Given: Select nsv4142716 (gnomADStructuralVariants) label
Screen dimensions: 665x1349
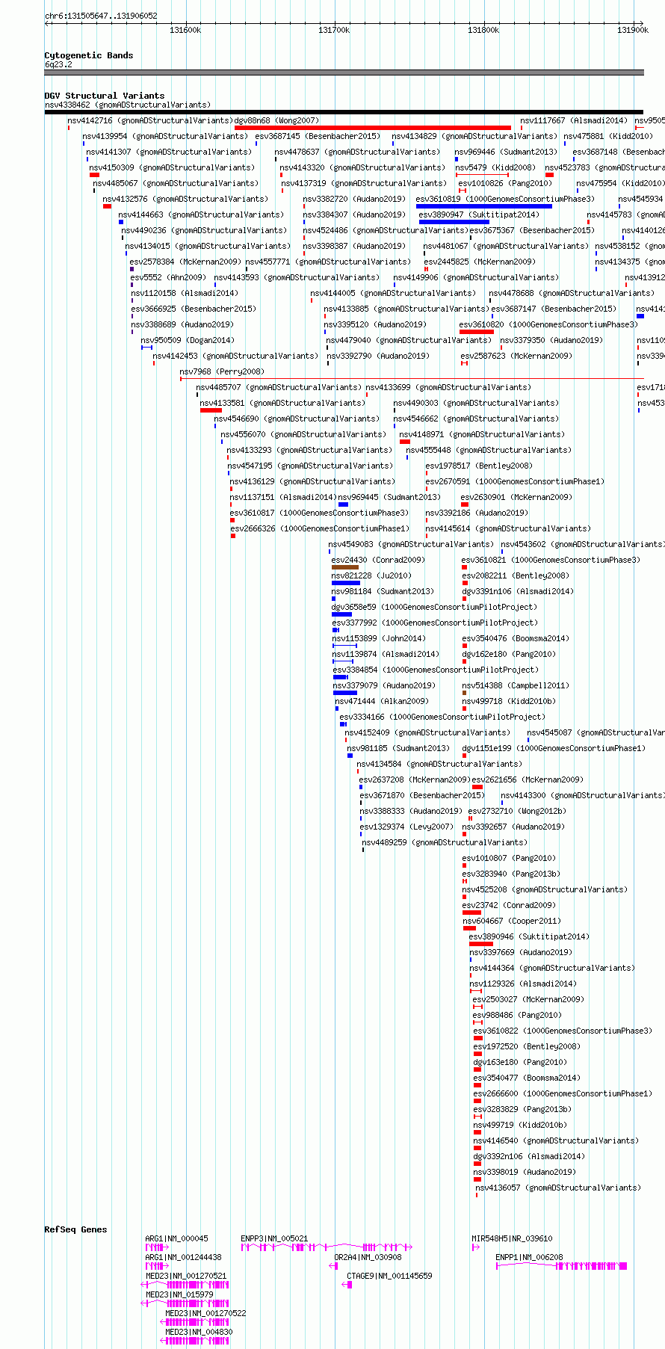Looking at the screenshot, I should point(150,120).
